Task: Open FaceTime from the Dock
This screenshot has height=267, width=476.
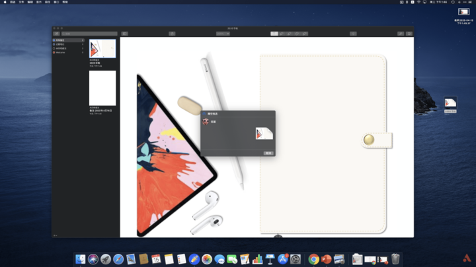Action: [232, 259]
